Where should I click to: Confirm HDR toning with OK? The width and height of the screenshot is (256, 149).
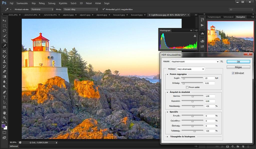238,62
